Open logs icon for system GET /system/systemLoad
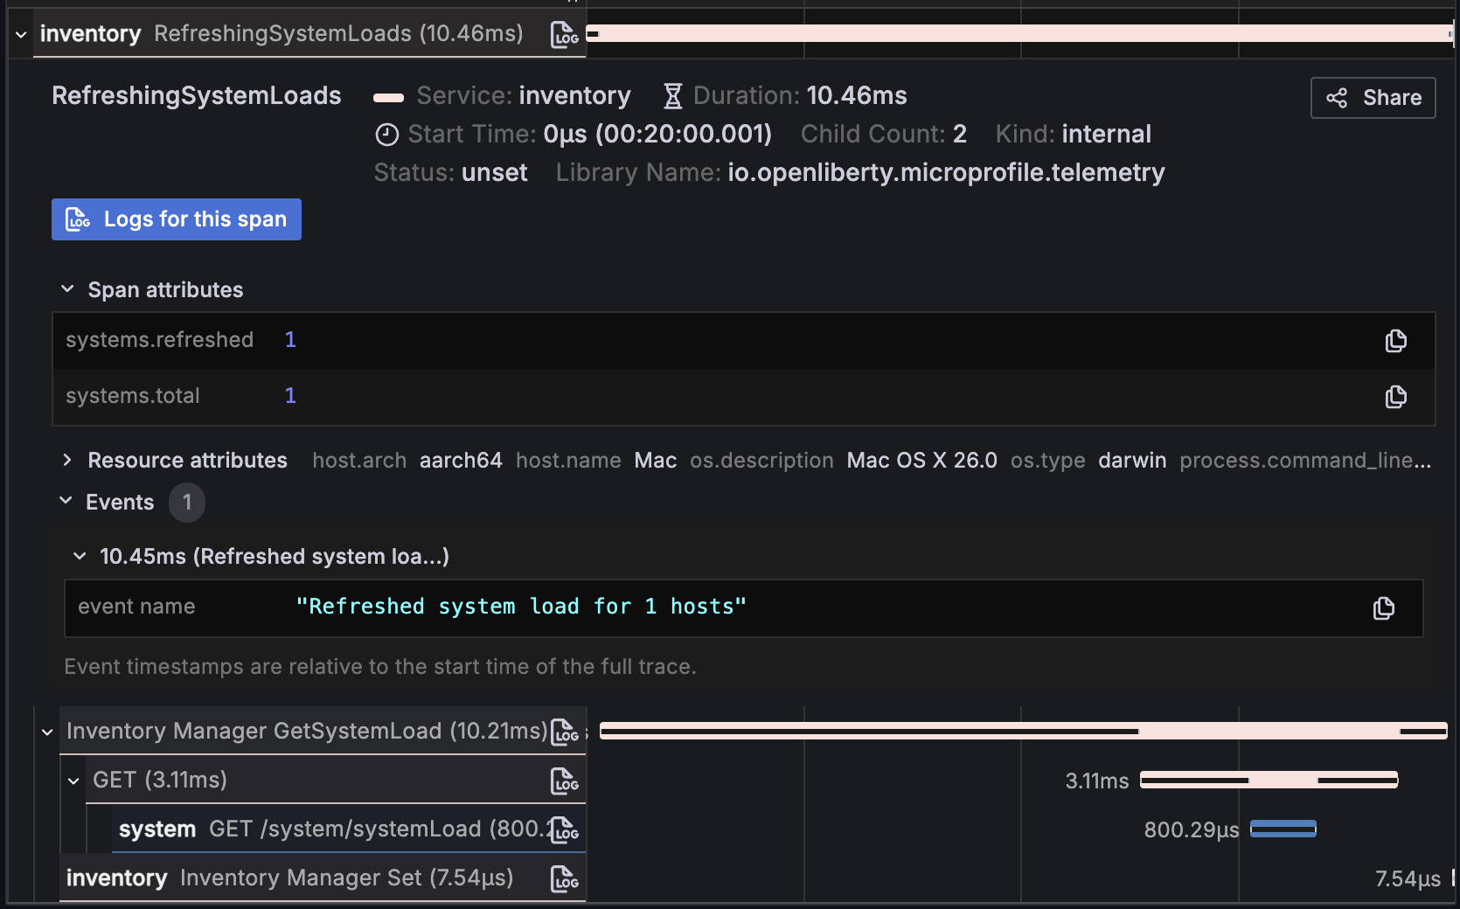1460x909 pixels. pyautogui.click(x=564, y=829)
